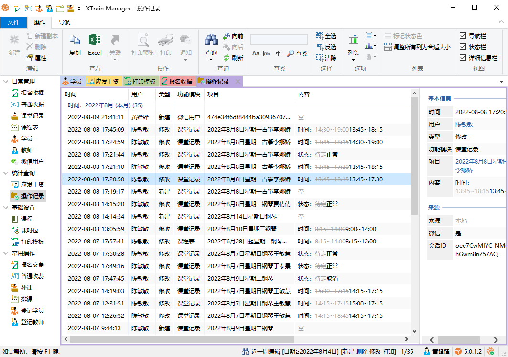Click the status bar filter 近一周编辑
Image resolution: width=508 pixels, height=357 pixels.
coord(319,351)
